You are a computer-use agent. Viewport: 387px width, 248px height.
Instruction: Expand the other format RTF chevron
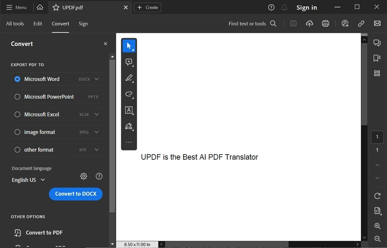(97, 150)
